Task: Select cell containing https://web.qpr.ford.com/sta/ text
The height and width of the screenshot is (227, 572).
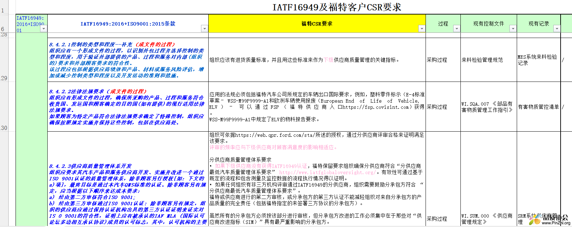Action: [317, 179]
